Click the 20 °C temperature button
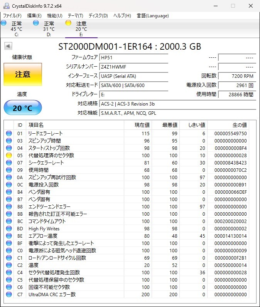This screenshot has height=307, width=260. click(23, 108)
